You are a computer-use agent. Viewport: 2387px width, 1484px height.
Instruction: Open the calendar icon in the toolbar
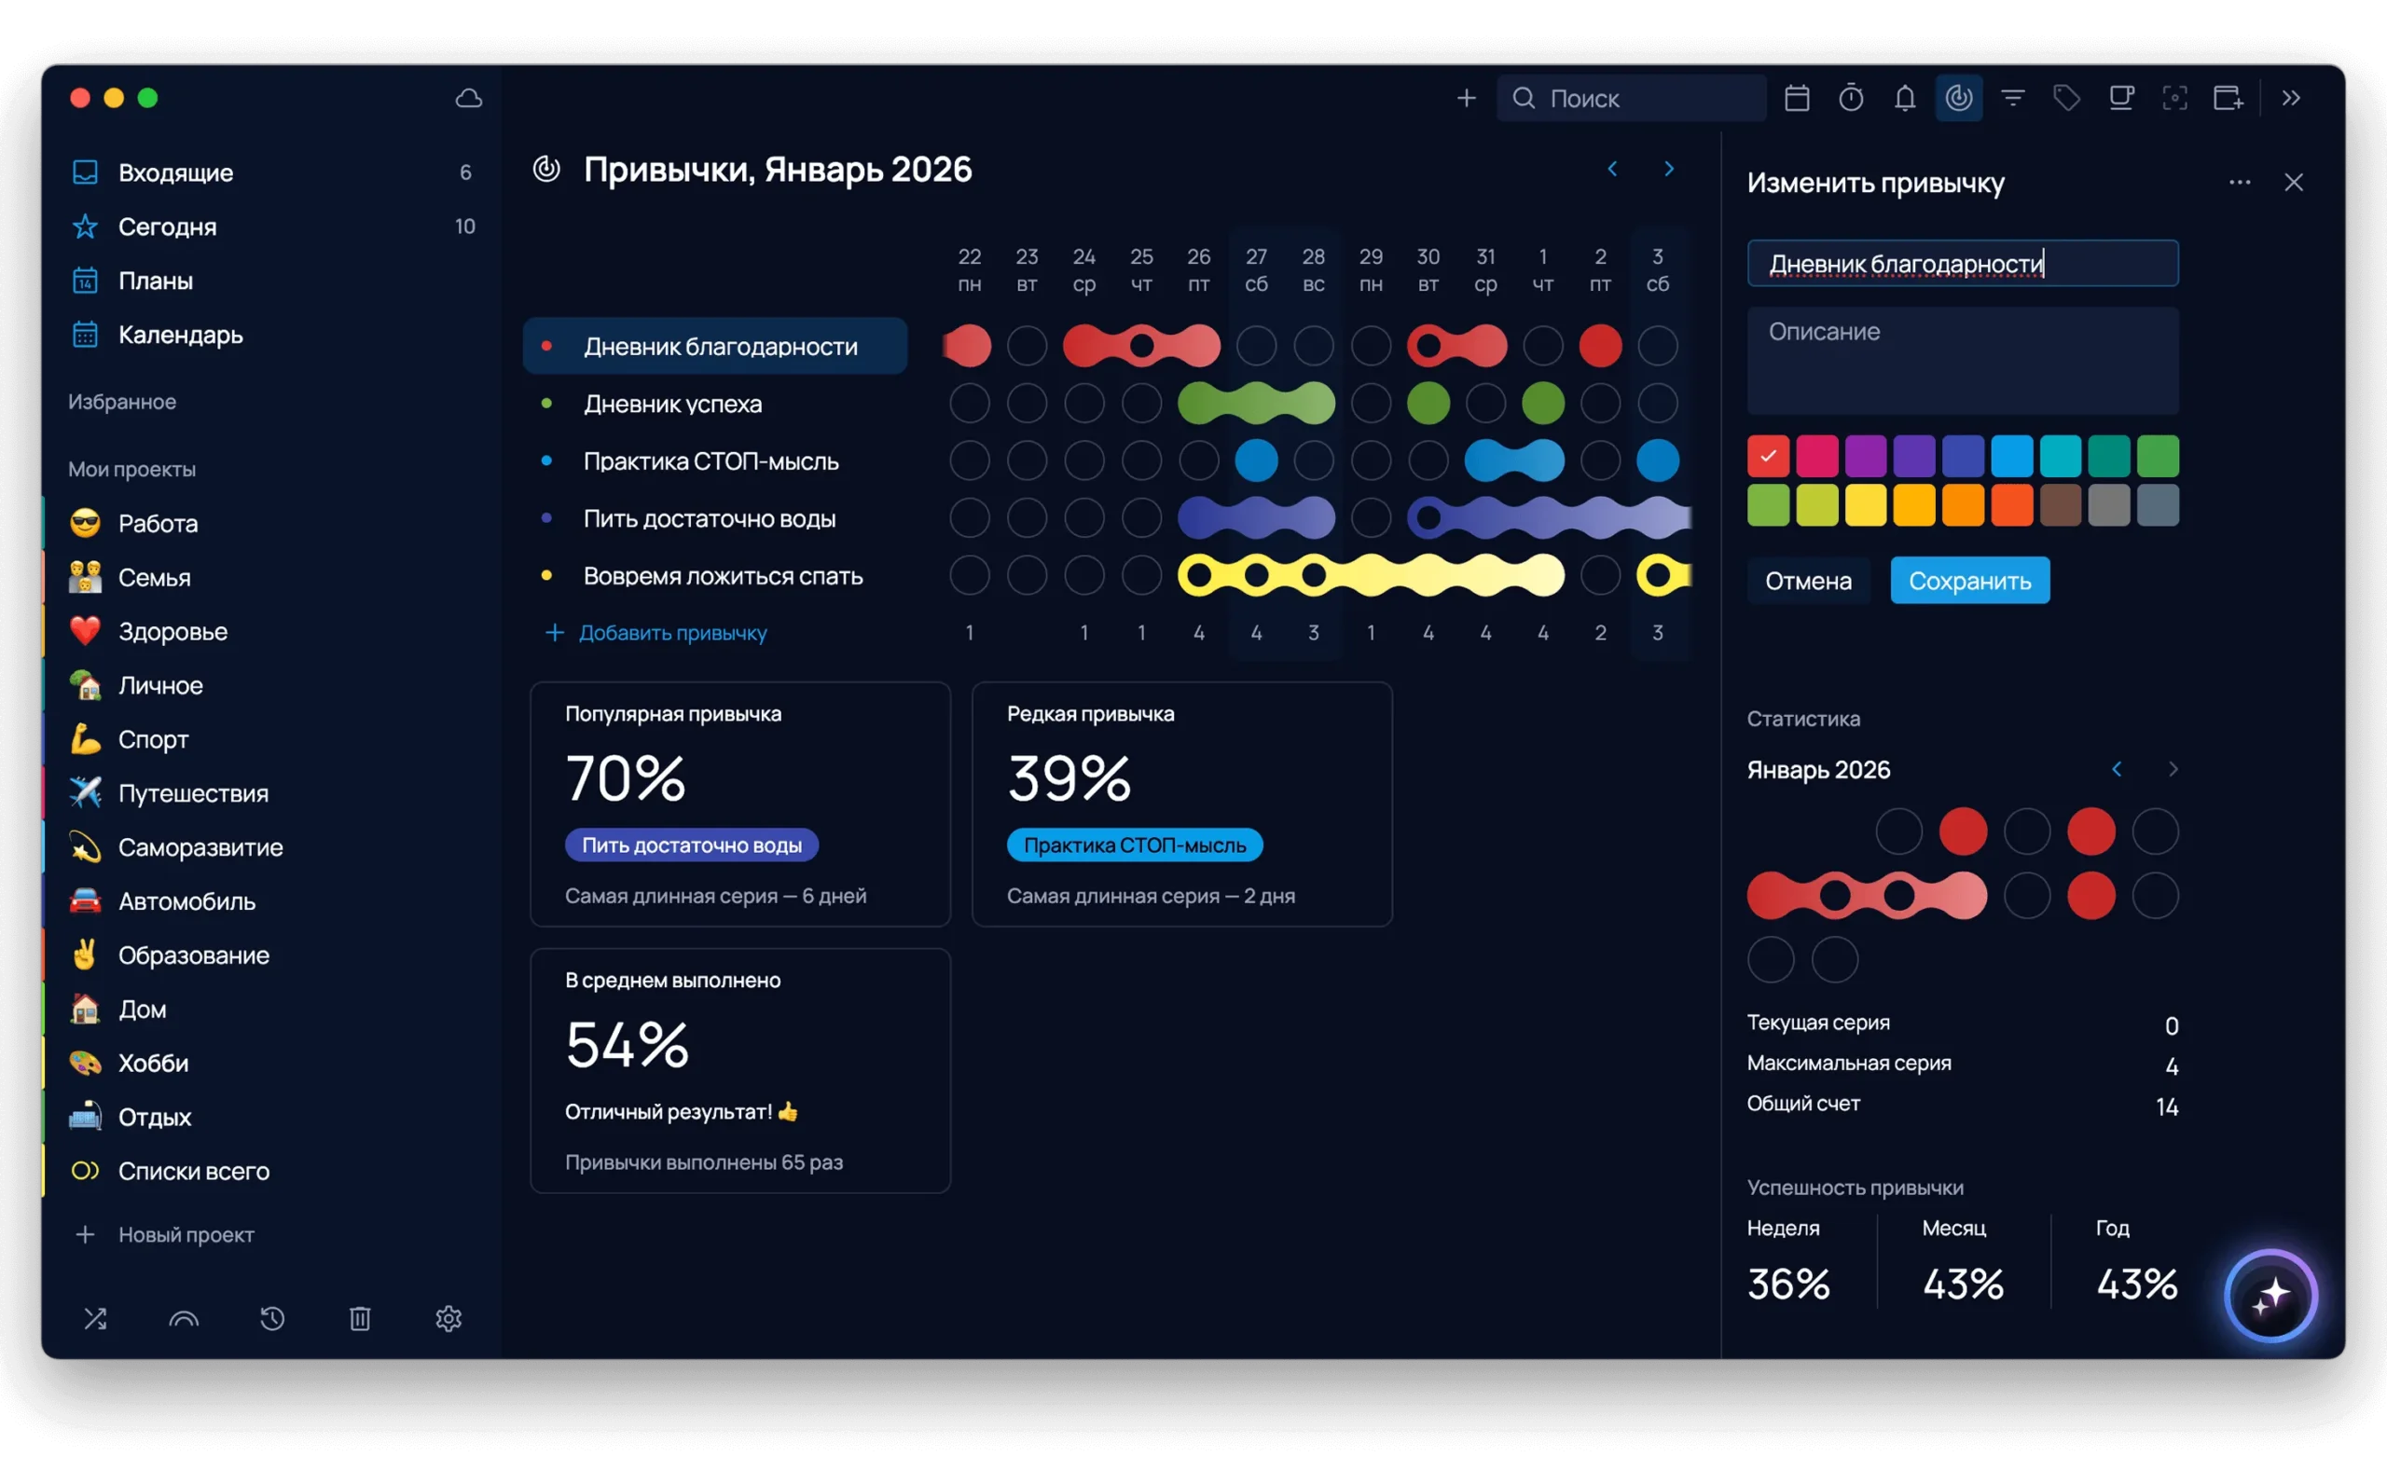1797,97
